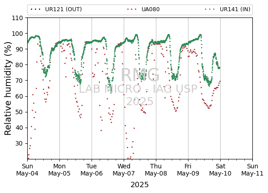The width and height of the screenshot is (268, 193).
Task: Click the 110 y-axis tick label
Action: (x=17, y=18)
